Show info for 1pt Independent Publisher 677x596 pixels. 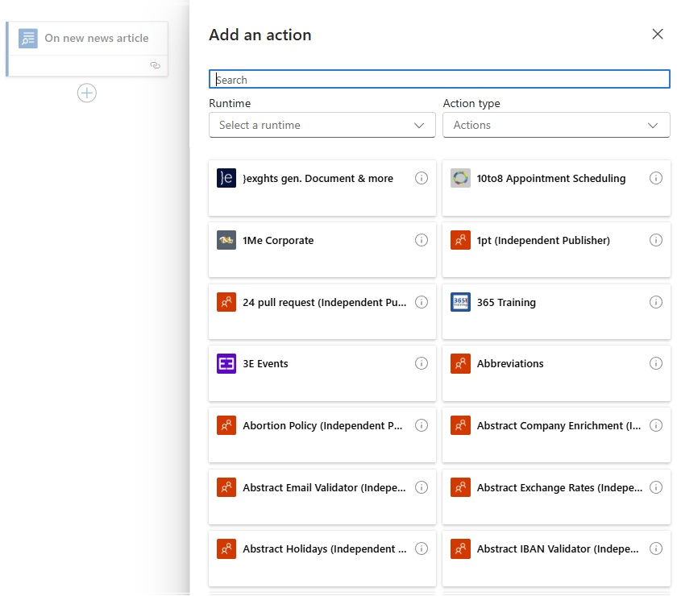point(656,240)
